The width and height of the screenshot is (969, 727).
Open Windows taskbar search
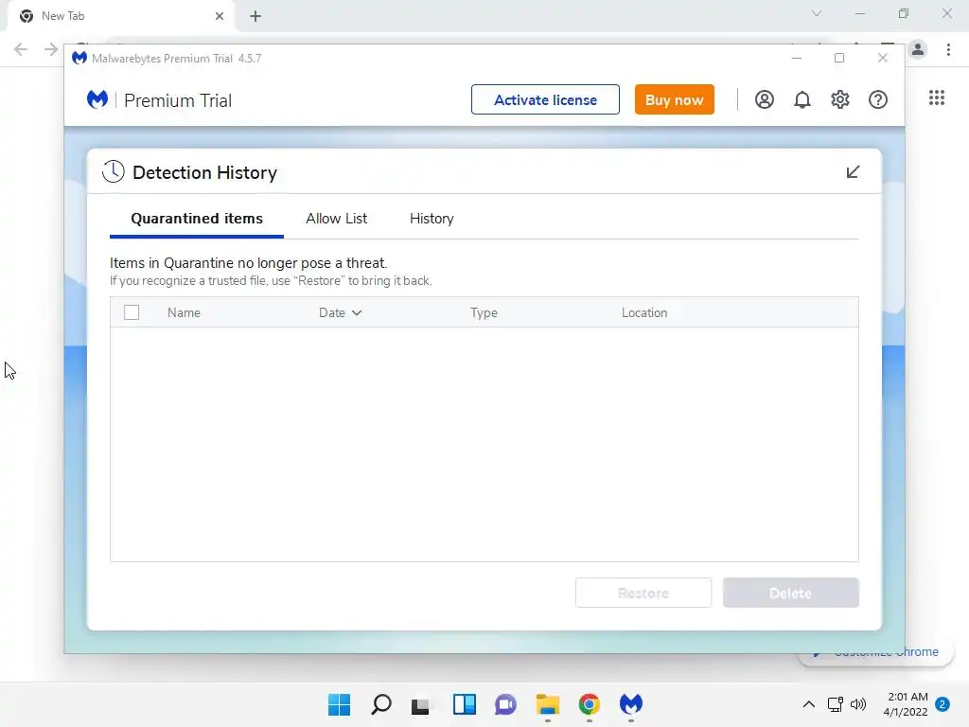tap(380, 704)
